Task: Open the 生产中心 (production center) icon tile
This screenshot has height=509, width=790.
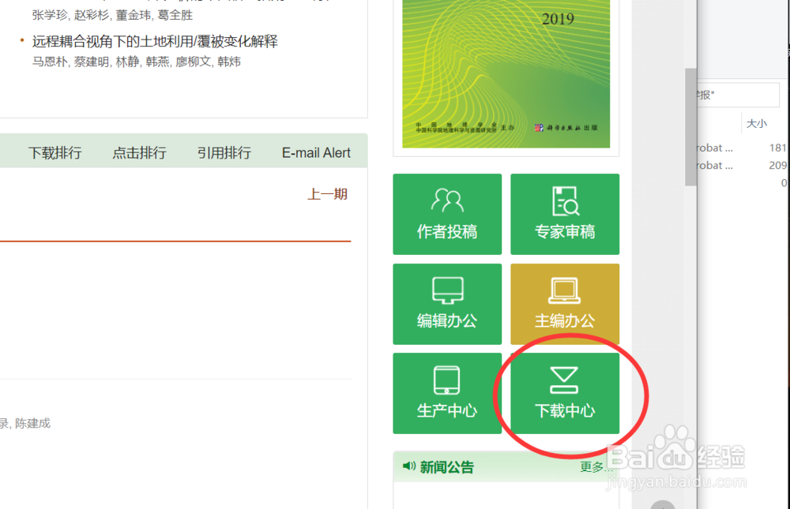Action: (x=447, y=393)
